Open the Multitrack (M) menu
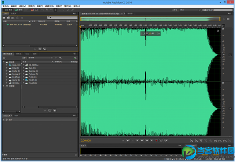 pos(22,6)
